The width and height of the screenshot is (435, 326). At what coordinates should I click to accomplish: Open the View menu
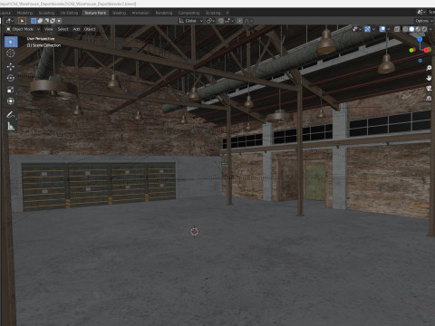[49, 29]
